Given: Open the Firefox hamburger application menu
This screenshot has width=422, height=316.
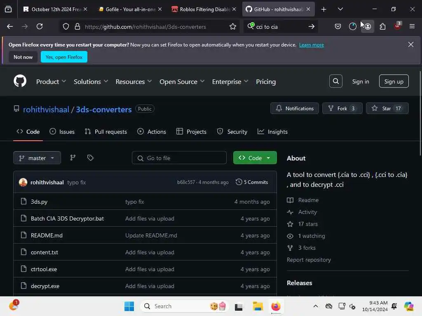Looking at the screenshot, I should point(412,26).
